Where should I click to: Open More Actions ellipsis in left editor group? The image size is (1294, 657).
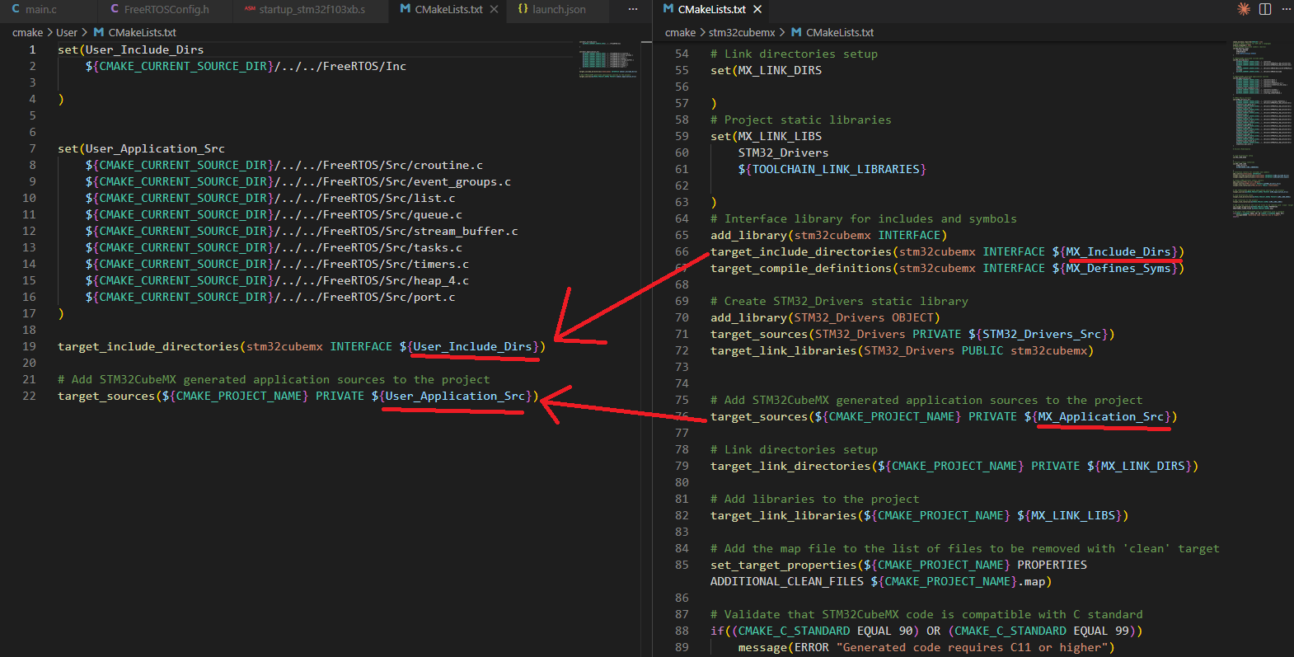(633, 9)
